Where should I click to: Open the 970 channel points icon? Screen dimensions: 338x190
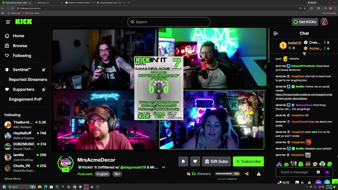pyautogui.click(x=284, y=182)
